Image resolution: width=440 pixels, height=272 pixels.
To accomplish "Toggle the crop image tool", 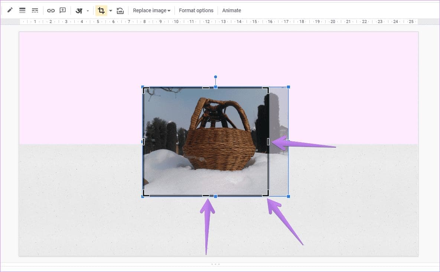I will pyautogui.click(x=101, y=11).
